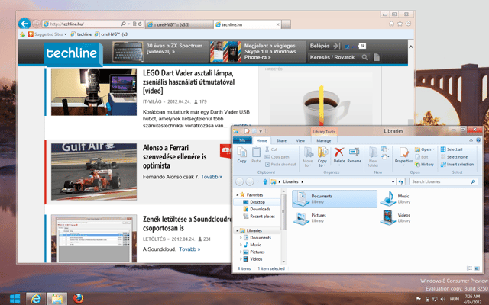The width and height of the screenshot is (489, 305).
Task: Click Recent places in Favorites list
Action: (259, 217)
